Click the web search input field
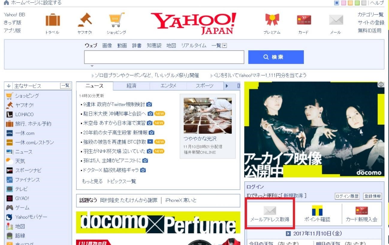 point(164,57)
